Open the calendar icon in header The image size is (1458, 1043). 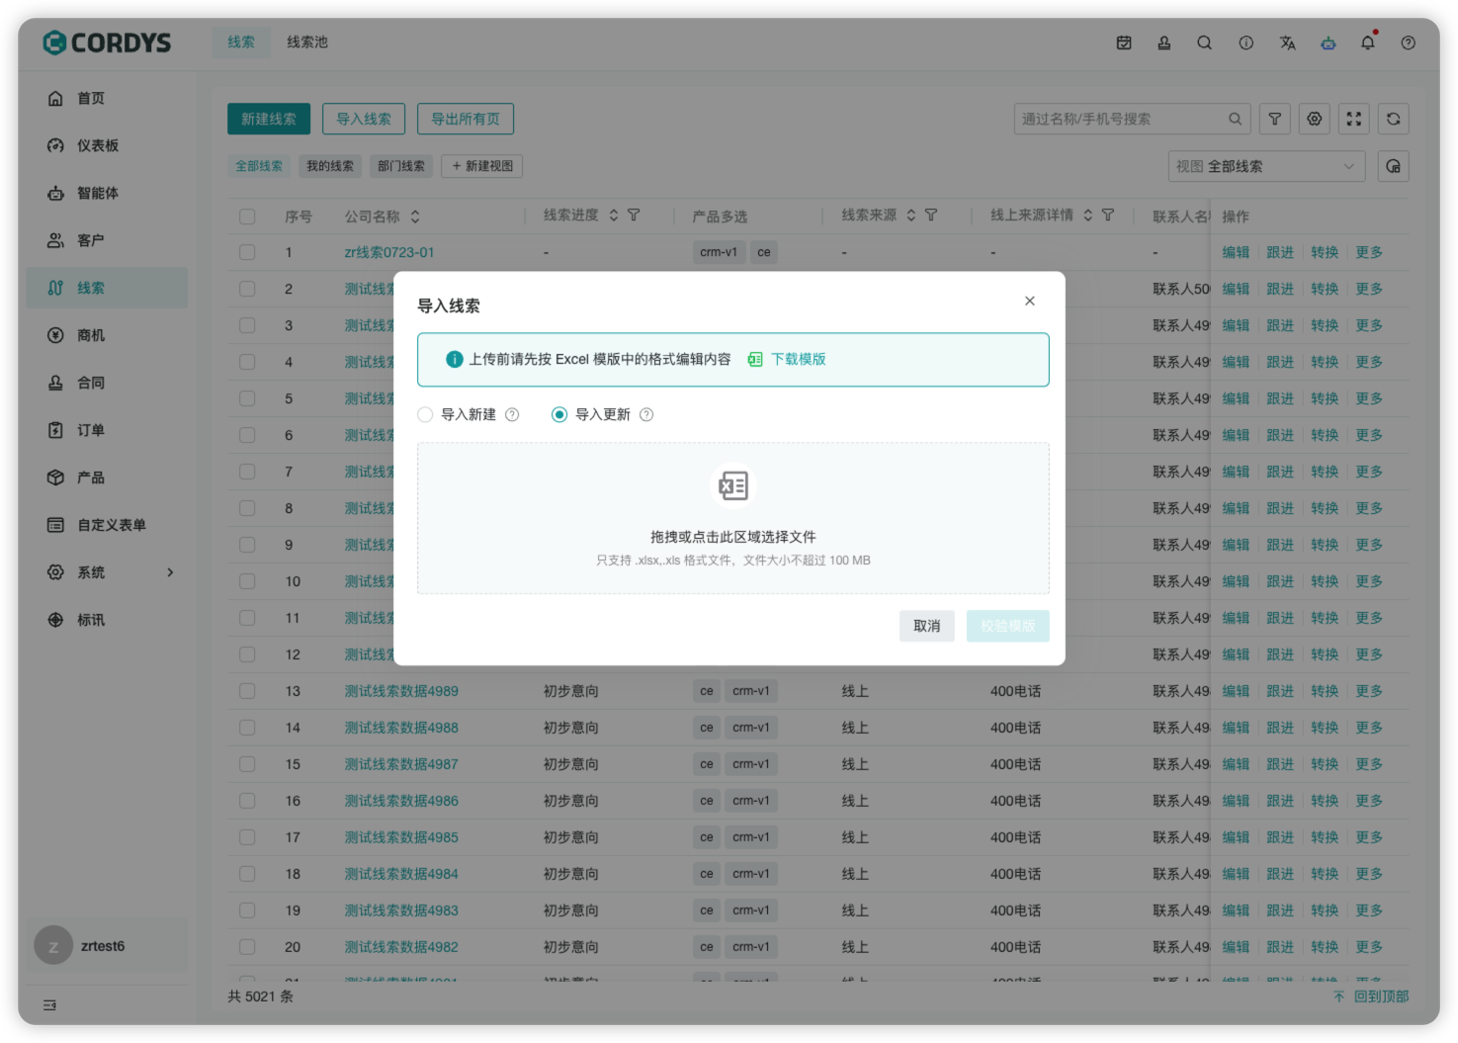point(1124,43)
